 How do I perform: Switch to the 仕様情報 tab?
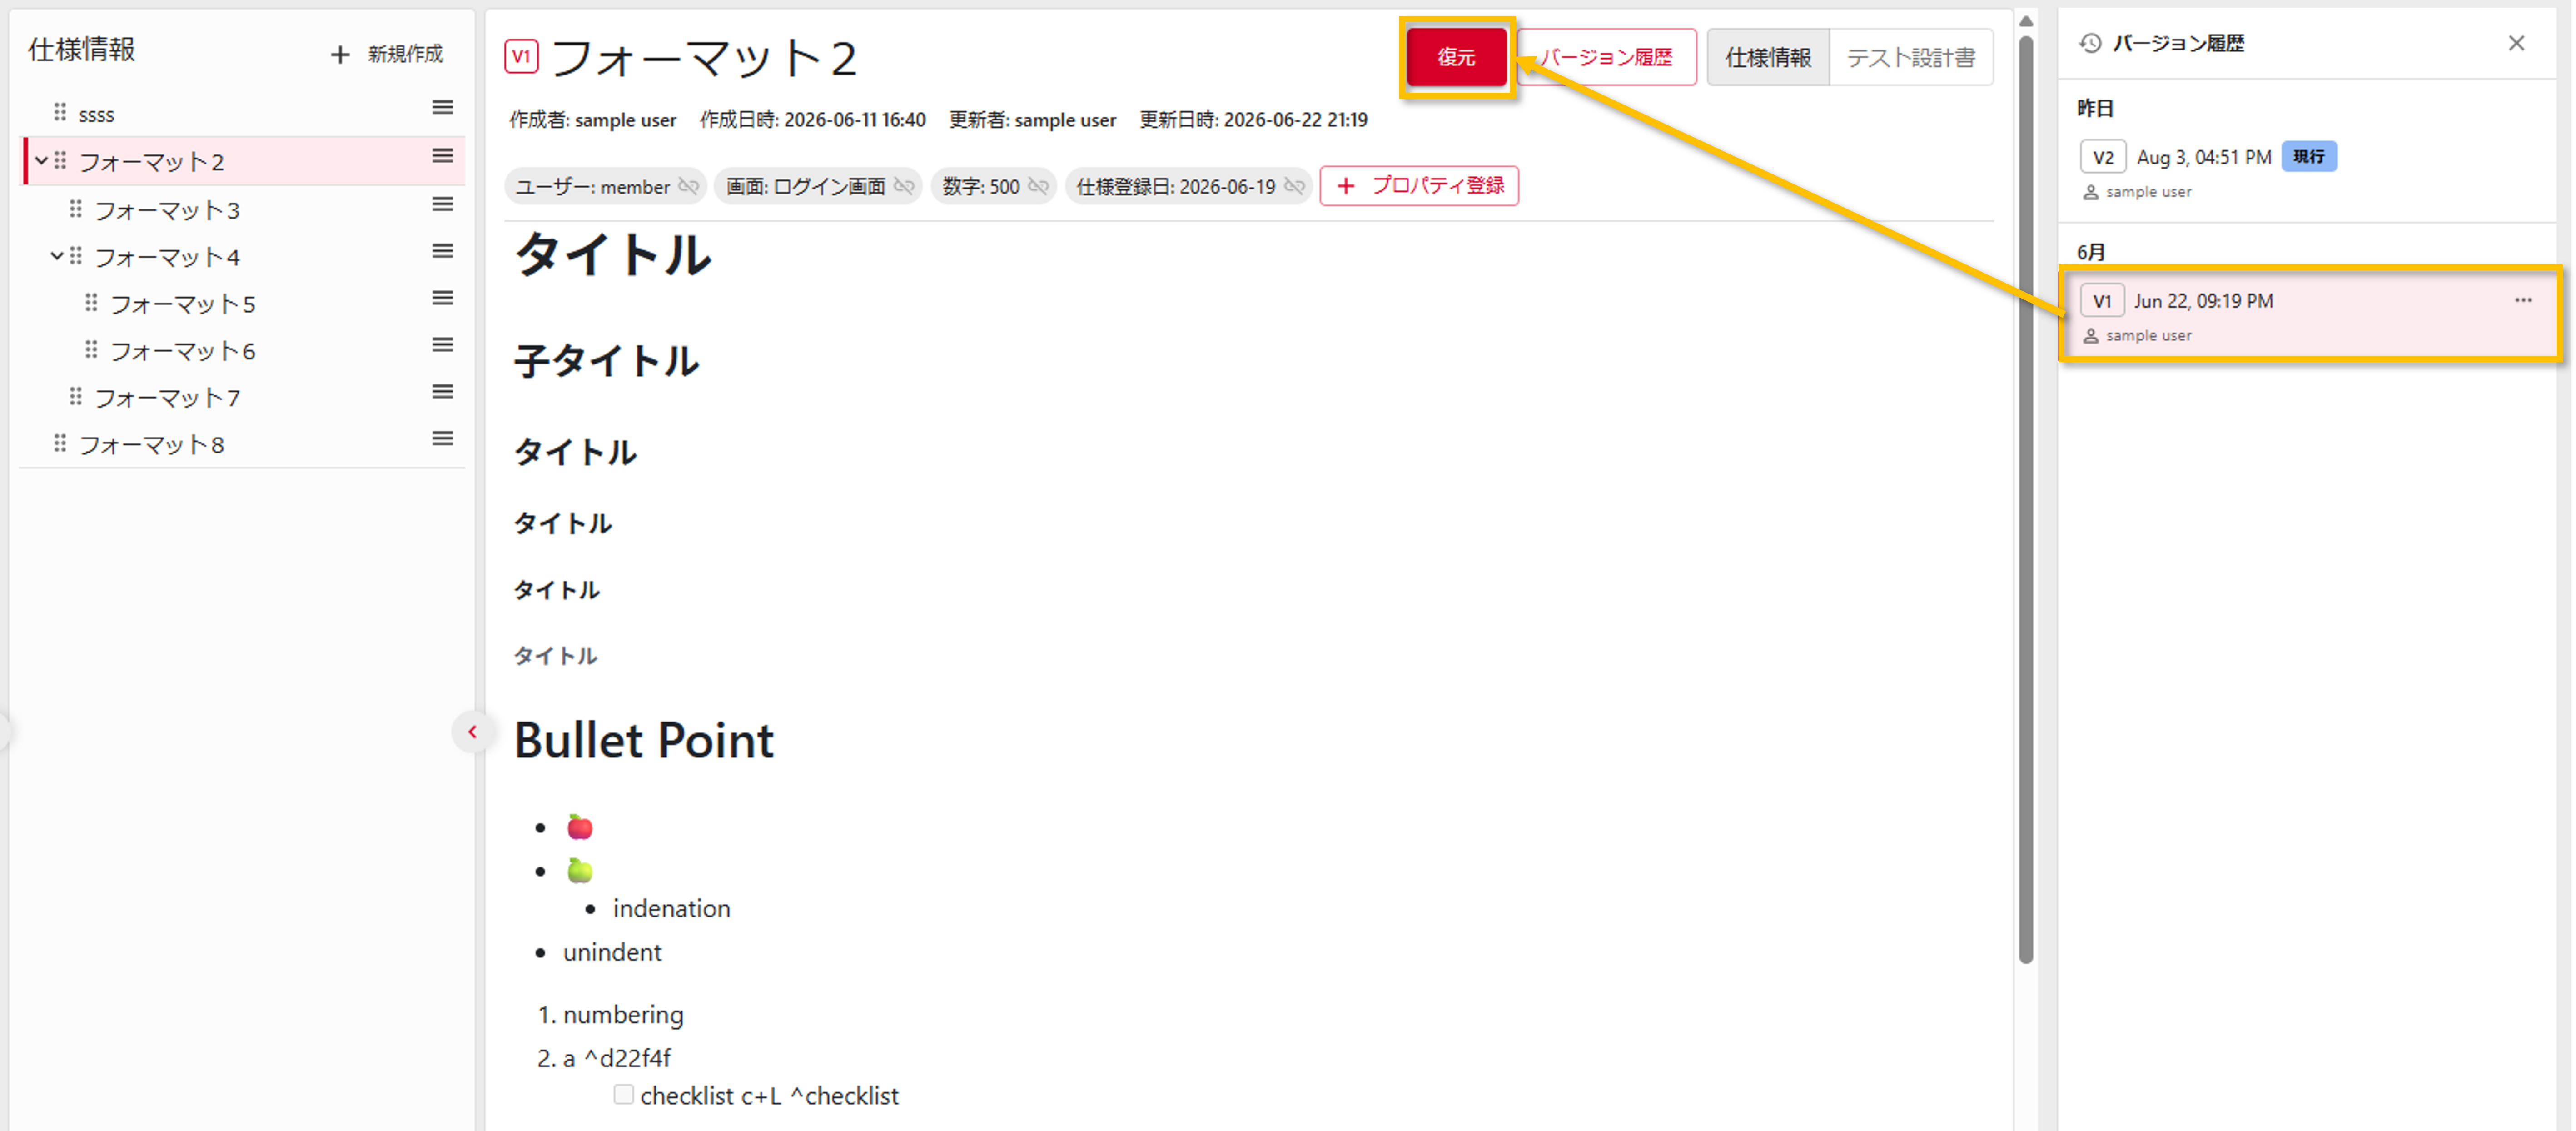click(x=1768, y=57)
